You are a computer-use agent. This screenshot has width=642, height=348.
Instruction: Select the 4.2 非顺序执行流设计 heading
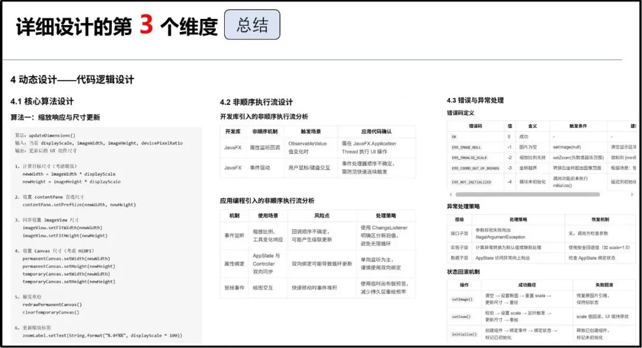[256, 102]
